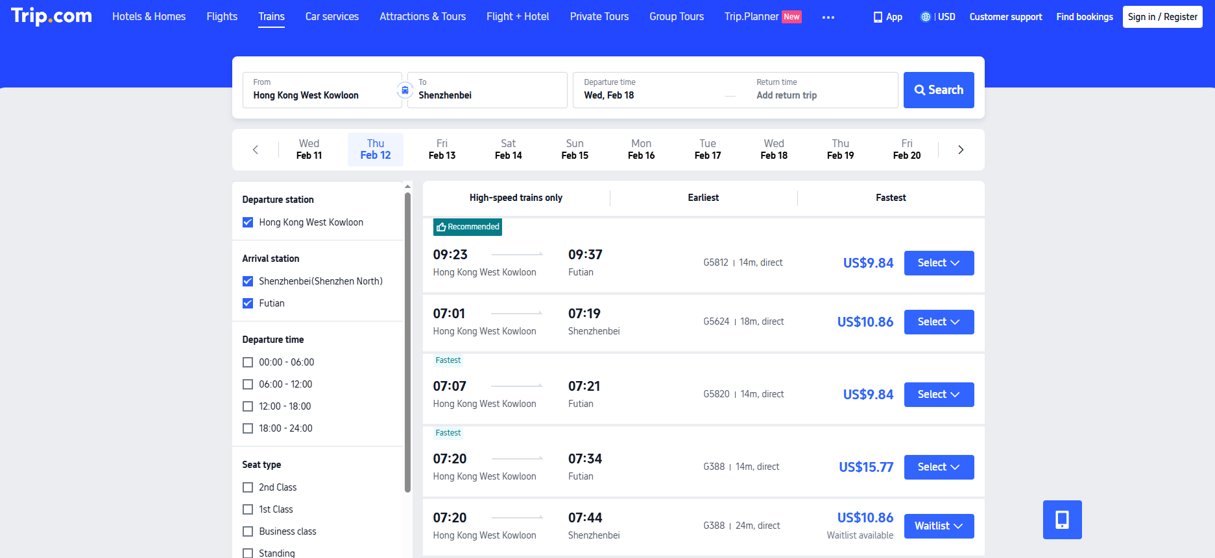Click the App phone icon in header
The image size is (1215, 558).
pyautogui.click(x=878, y=17)
